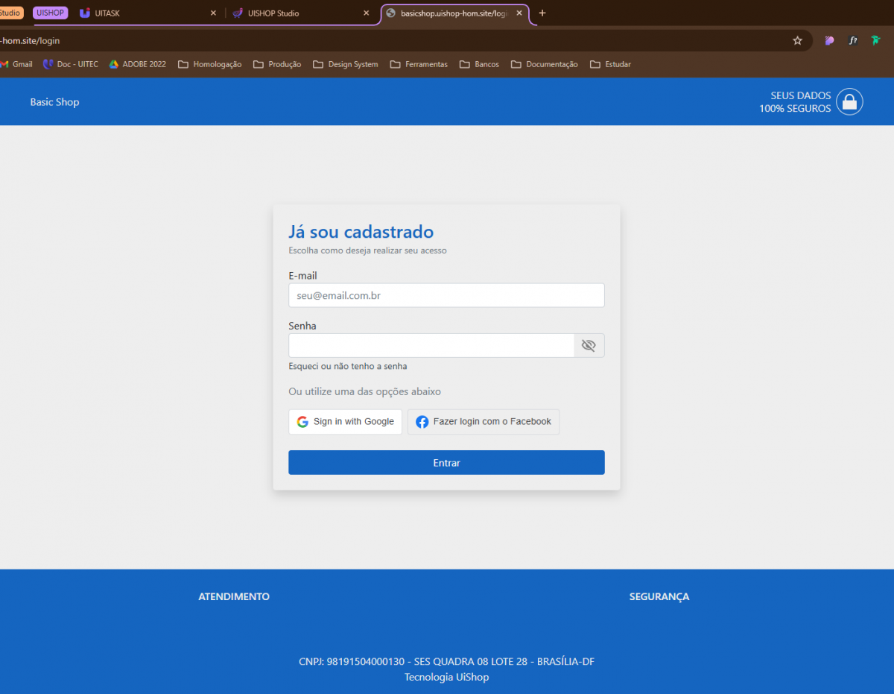The width and height of the screenshot is (894, 694).
Task: Expand the Homologação bookmarks folder
Action: click(210, 64)
